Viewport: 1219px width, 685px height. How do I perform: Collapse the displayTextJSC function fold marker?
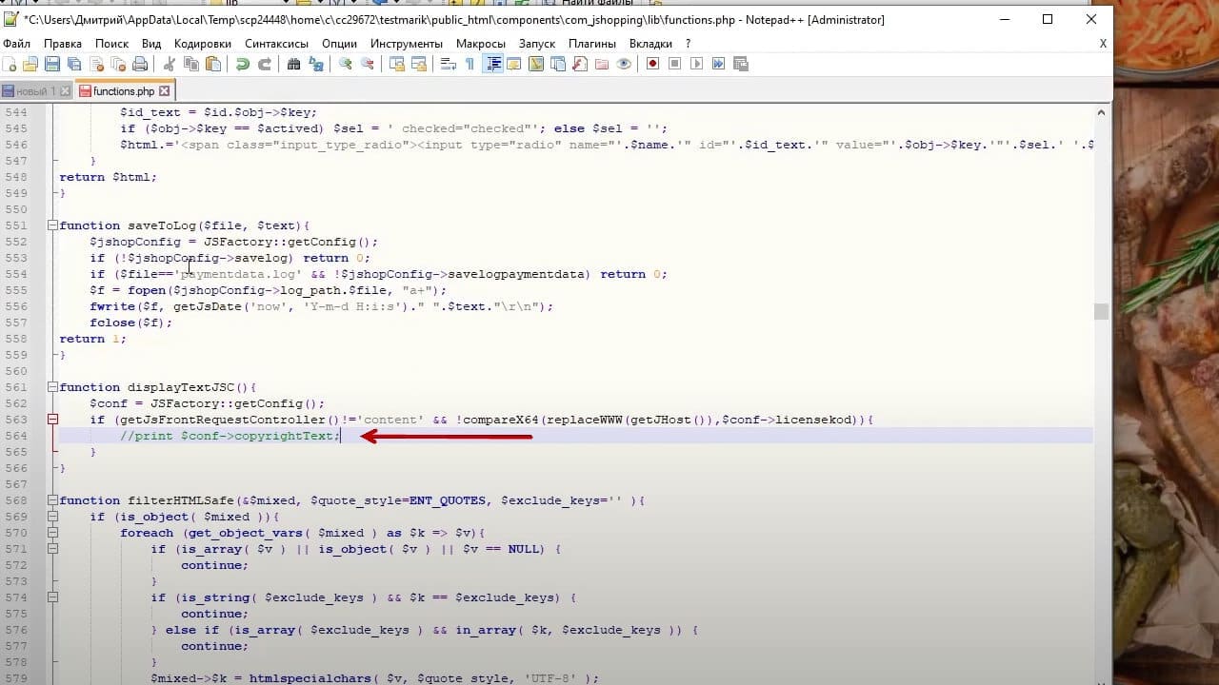click(52, 387)
